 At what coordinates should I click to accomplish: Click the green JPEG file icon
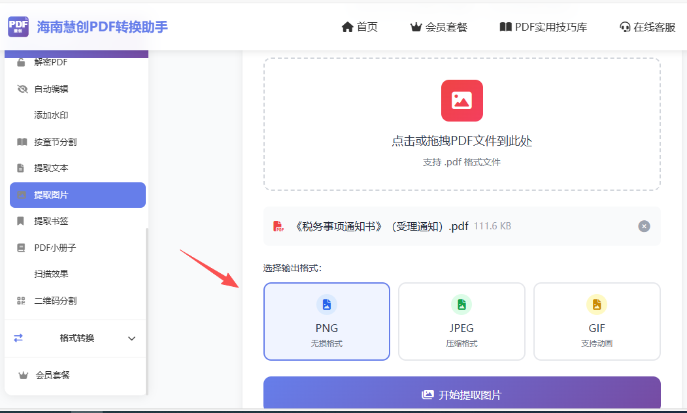pos(461,305)
